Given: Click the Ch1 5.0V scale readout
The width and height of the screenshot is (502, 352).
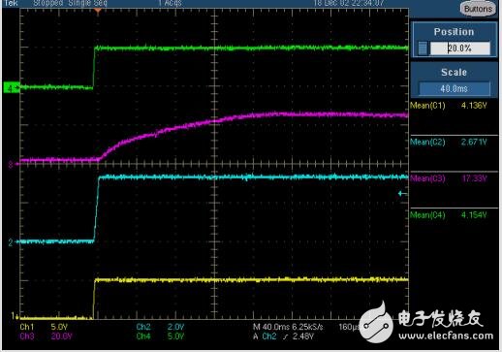Looking at the screenshot, I should pyautogui.click(x=44, y=327).
